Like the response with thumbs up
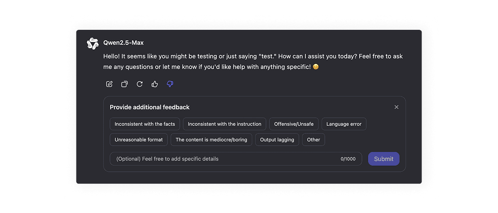 click(155, 84)
